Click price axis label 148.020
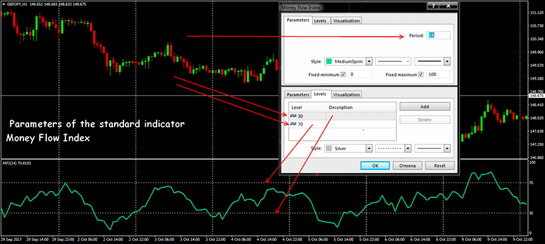Image resolution: width=545 pixels, height=244 pixels. (537, 118)
